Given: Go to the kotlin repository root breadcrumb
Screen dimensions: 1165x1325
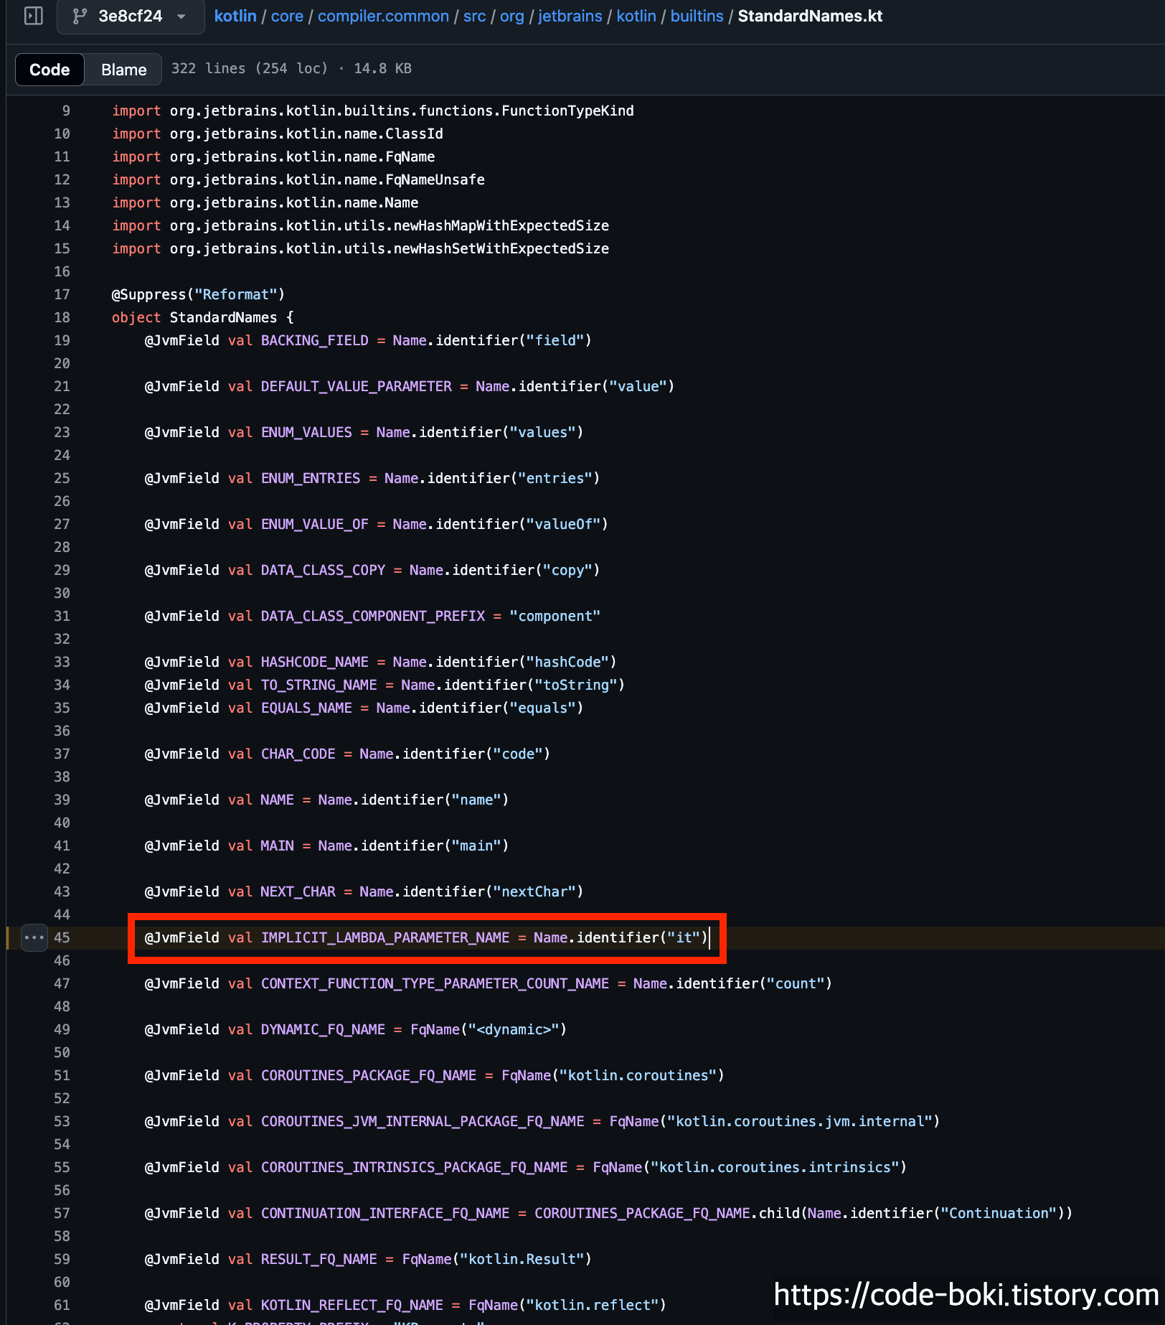Looking at the screenshot, I should point(235,16).
